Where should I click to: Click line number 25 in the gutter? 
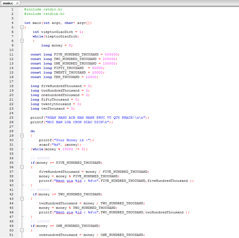coord(11,118)
